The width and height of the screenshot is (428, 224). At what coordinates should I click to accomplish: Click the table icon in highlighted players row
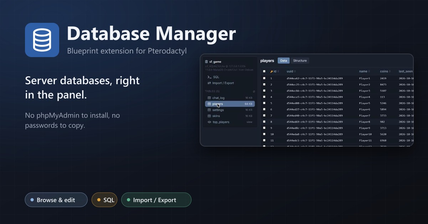tap(209, 104)
